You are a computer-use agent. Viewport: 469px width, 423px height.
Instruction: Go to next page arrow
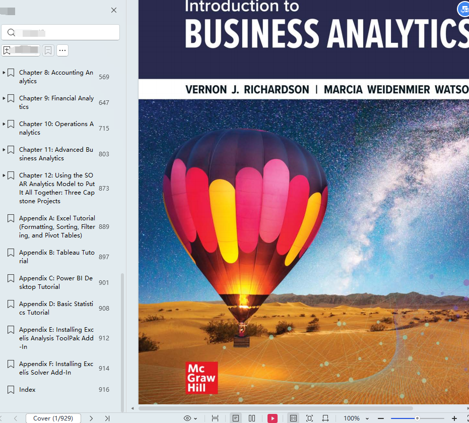91,418
